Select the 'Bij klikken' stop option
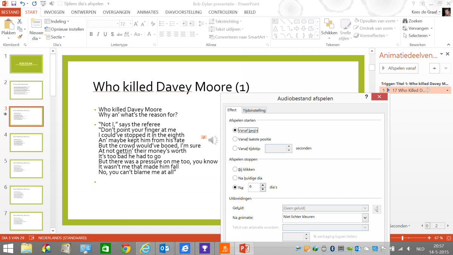 click(x=235, y=169)
